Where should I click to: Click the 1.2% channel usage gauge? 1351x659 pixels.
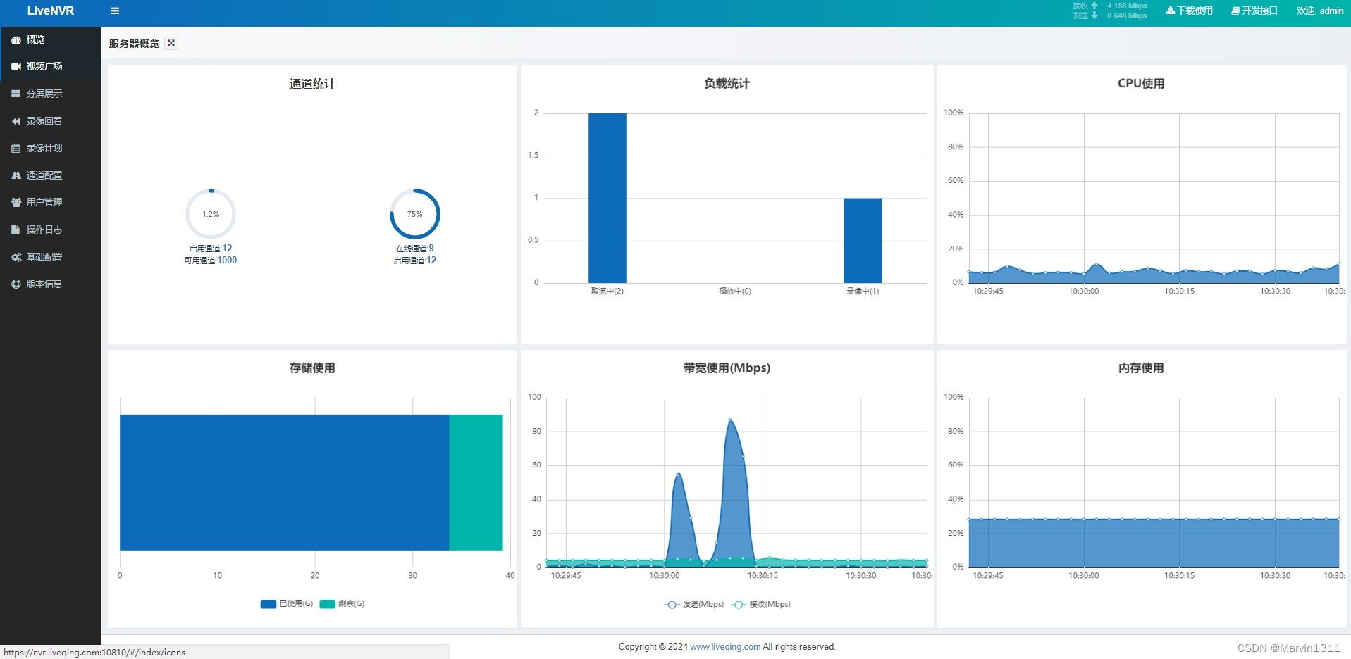211,214
